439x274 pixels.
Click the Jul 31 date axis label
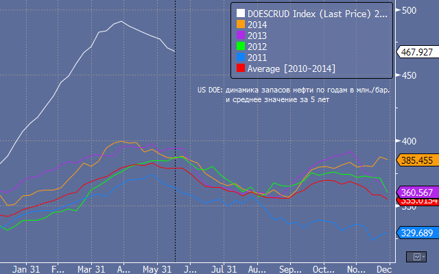(224, 268)
